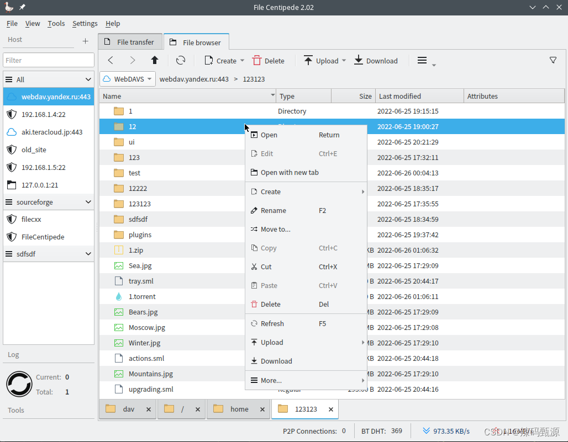This screenshot has width=568, height=442.
Task: Refresh the file list using the toolbar icon
Action: [180, 60]
